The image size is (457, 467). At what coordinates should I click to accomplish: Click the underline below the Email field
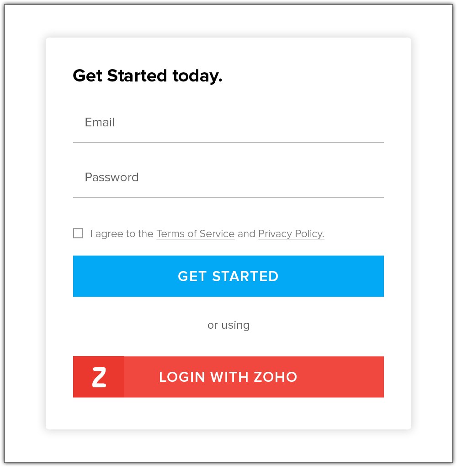pos(228,142)
